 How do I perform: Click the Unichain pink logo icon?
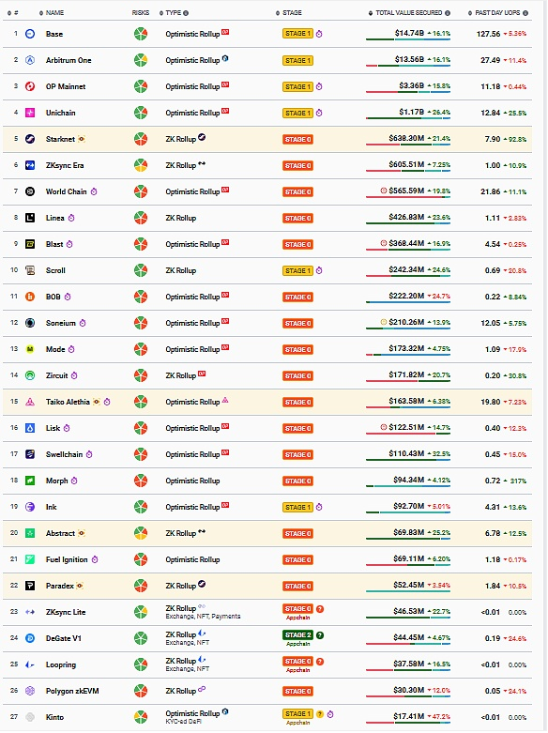(x=30, y=113)
